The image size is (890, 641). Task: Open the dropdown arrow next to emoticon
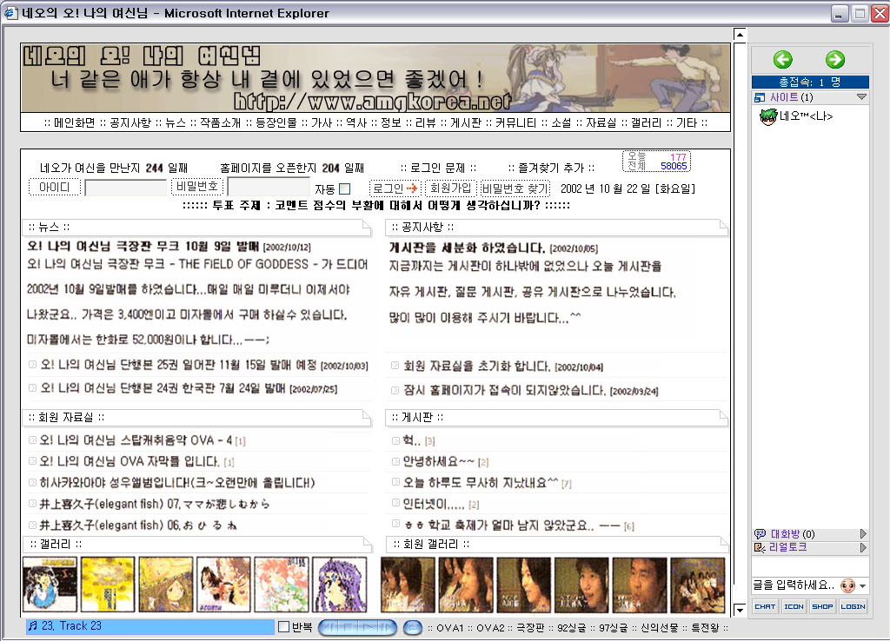click(863, 586)
